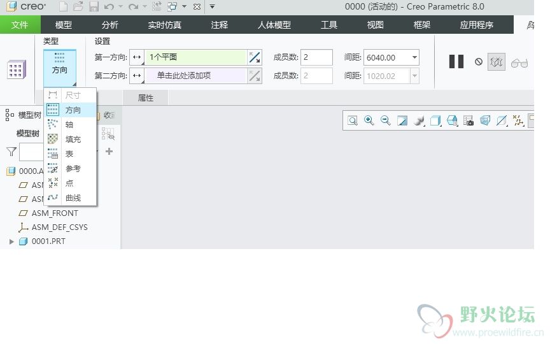Click the Redo arrow icon
Image resolution: width=550 pixels, height=344 pixels.
click(133, 6)
